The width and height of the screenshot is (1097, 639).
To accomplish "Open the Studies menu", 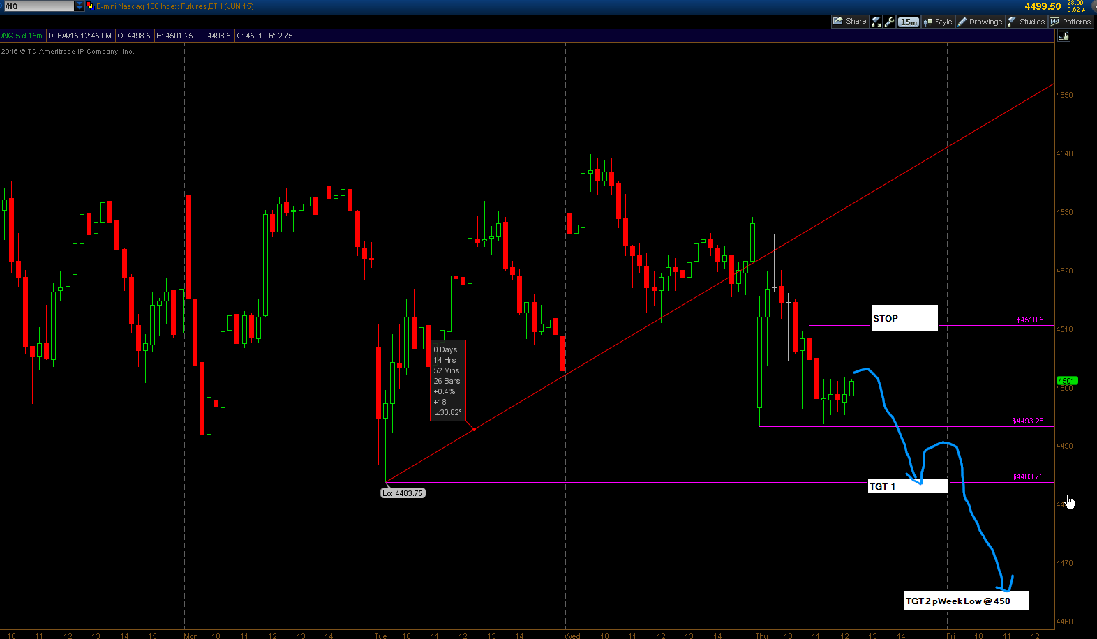I will 1026,22.
